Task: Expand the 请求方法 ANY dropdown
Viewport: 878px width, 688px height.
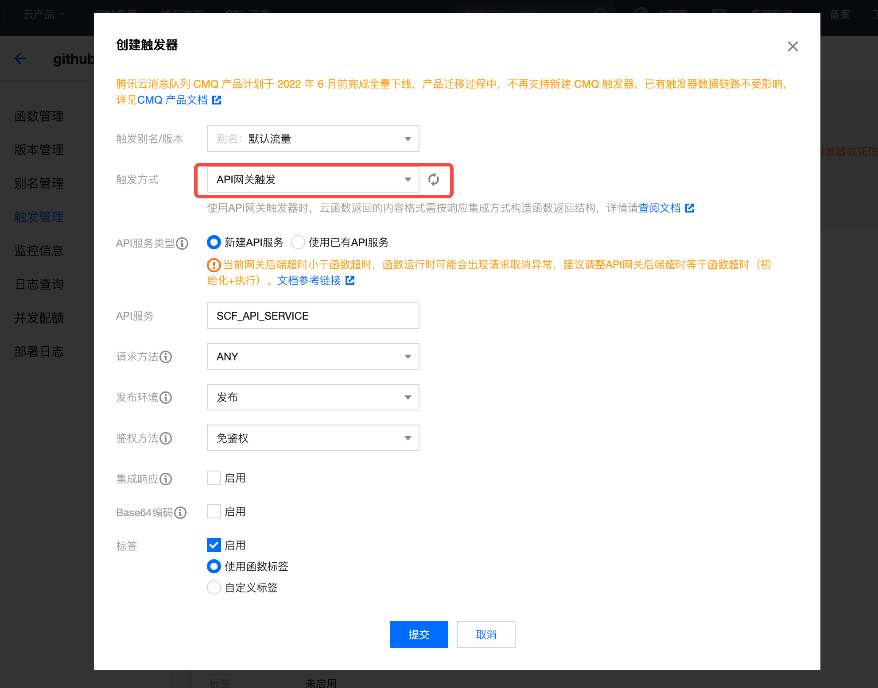Action: click(313, 356)
